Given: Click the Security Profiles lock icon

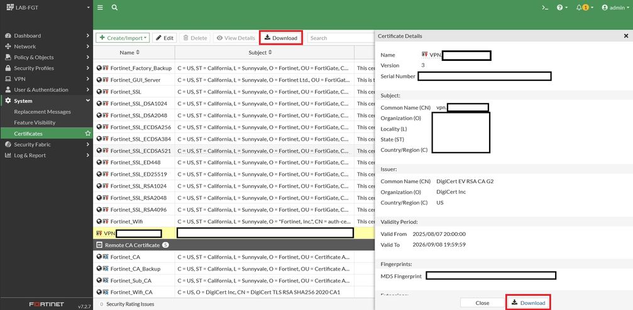Looking at the screenshot, I should pos(8,68).
